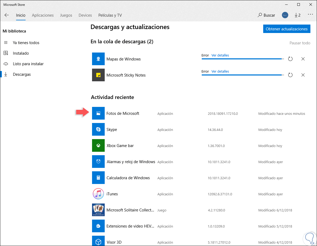This screenshot has height=246, width=317.
Task: Open the Fotos de Microsoft app icon
Action: [x=98, y=113]
